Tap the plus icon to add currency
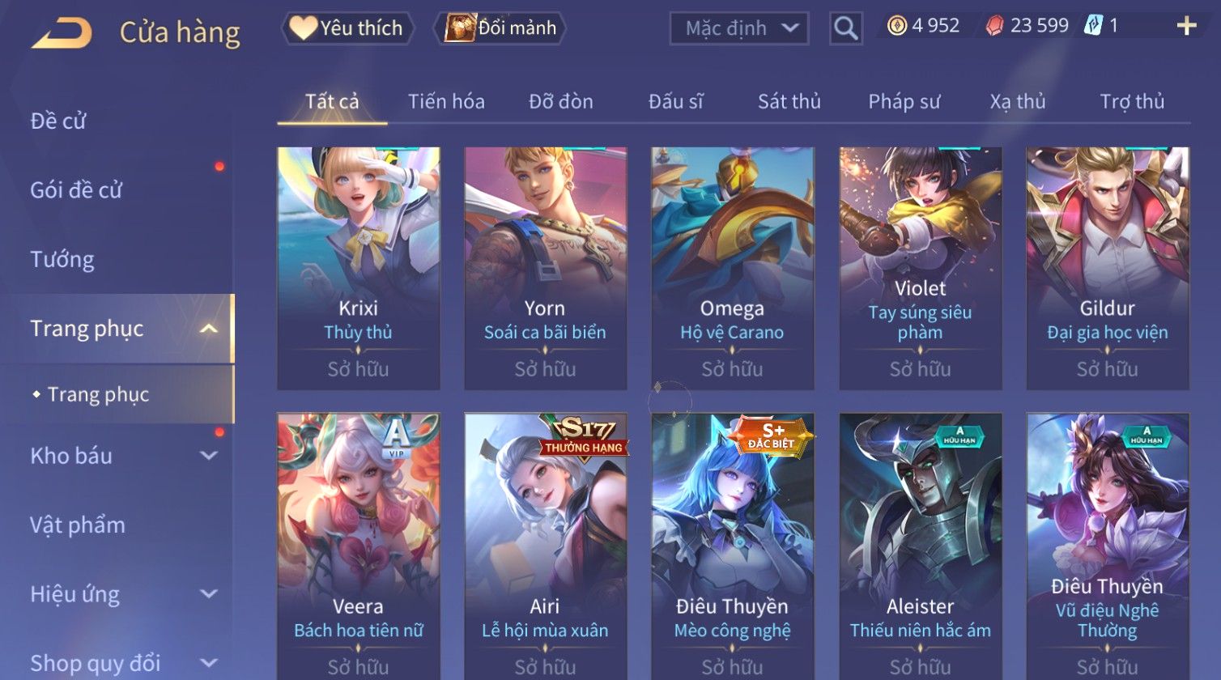This screenshot has height=680, width=1221. coord(1186,27)
